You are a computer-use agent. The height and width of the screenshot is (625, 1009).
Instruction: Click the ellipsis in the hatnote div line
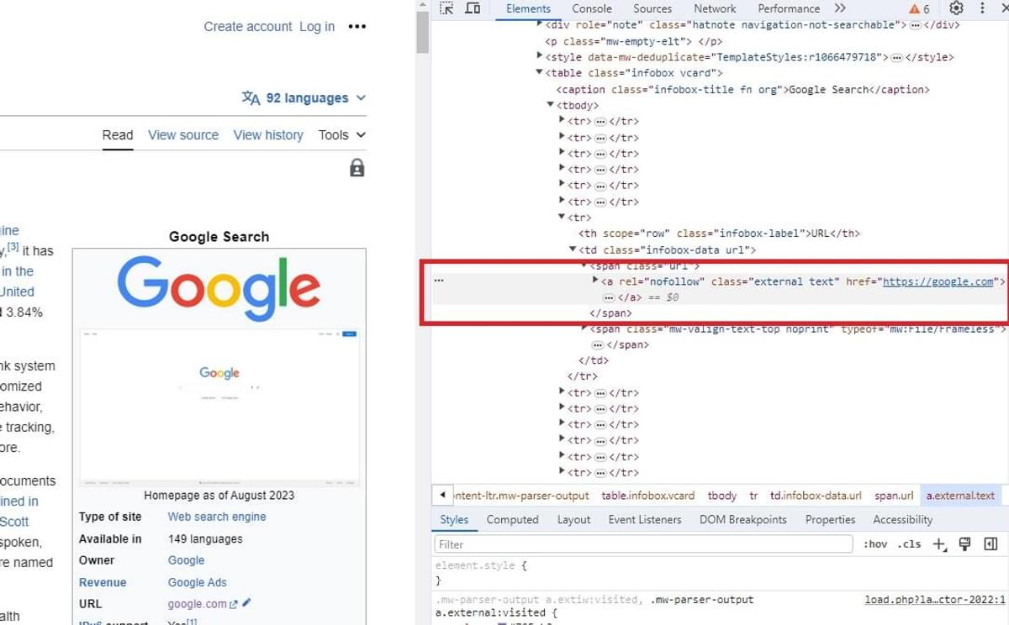[916, 25]
